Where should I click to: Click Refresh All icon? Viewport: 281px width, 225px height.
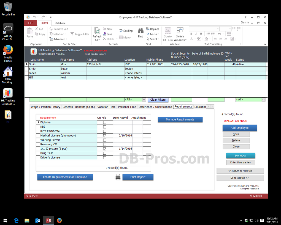click(x=97, y=31)
